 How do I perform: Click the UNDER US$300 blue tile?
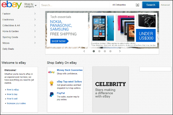pos(146,35)
